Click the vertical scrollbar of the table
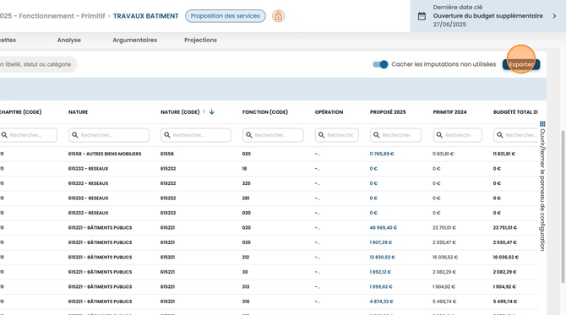The image size is (566, 315). click(563, 206)
